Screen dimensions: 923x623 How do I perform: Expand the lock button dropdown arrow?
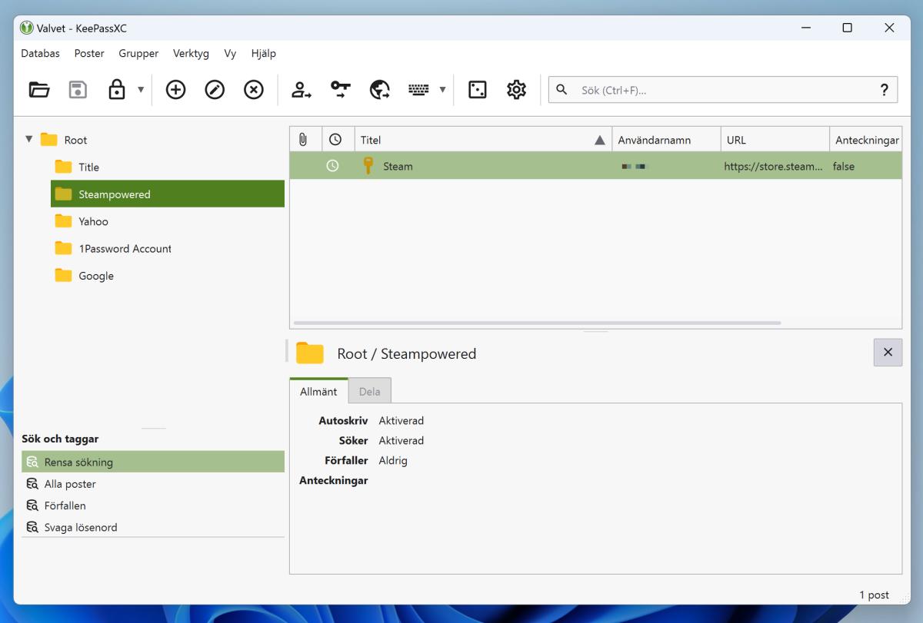[x=141, y=90]
